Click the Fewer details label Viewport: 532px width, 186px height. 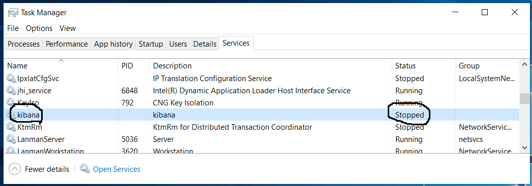pyautogui.click(x=47, y=169)
